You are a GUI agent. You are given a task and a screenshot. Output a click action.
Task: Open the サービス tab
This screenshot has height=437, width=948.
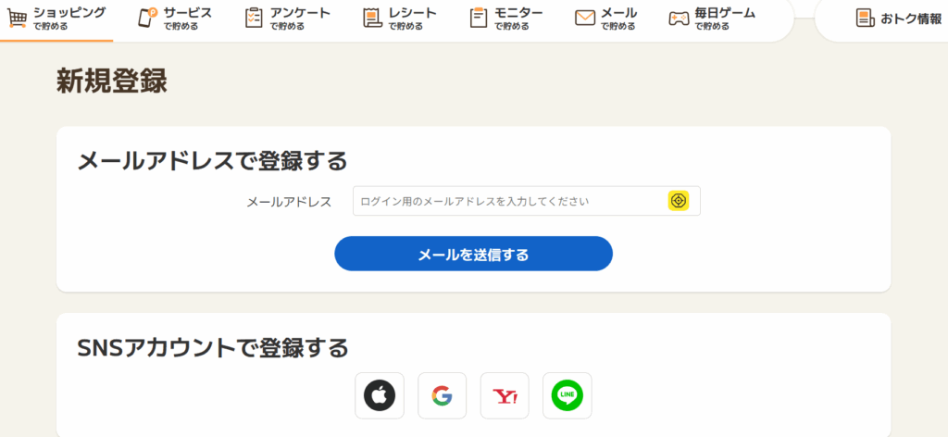click(x=174, y=19)
